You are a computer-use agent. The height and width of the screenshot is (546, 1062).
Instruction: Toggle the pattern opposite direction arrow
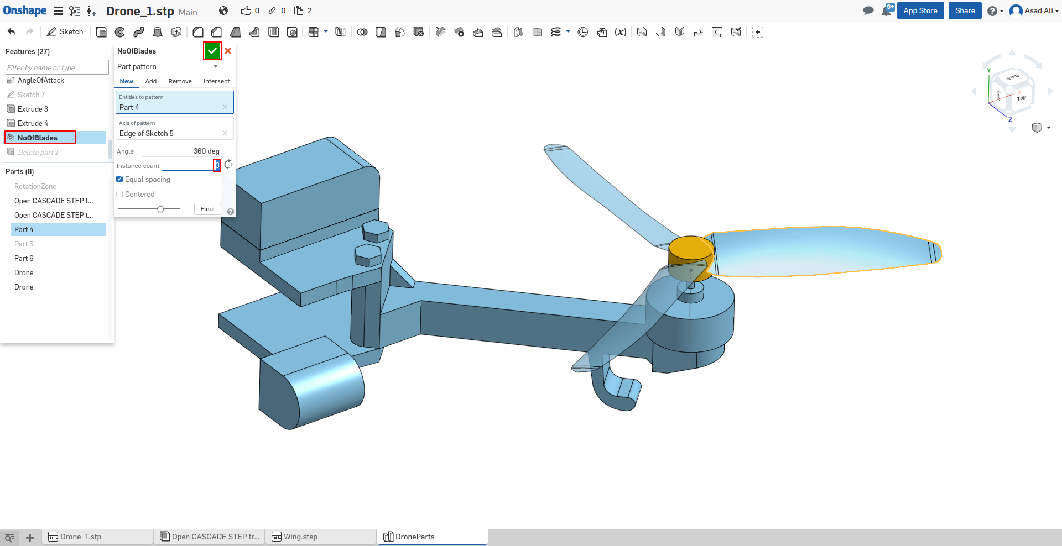coord(228,165)
